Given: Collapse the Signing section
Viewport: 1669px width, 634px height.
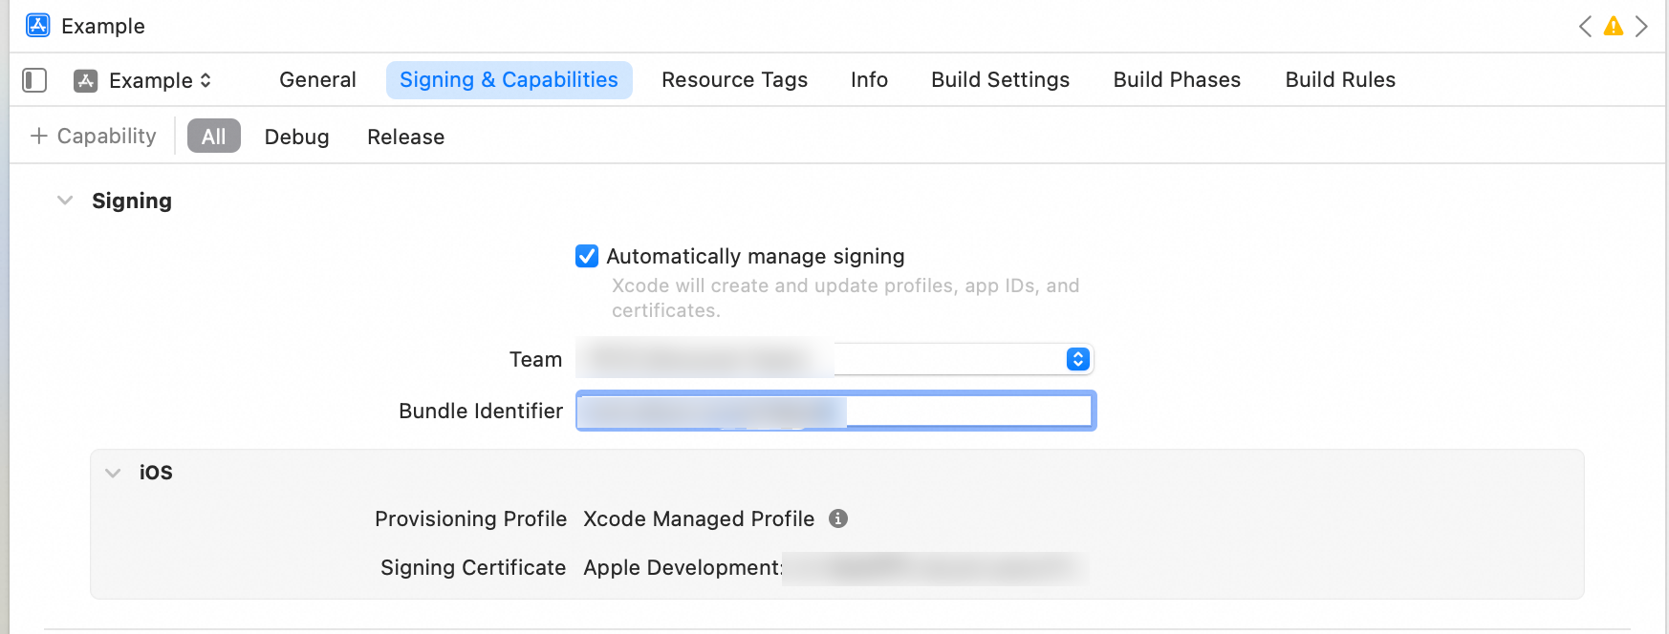Looking at the screenshot, I should click(x=65, y=201).
